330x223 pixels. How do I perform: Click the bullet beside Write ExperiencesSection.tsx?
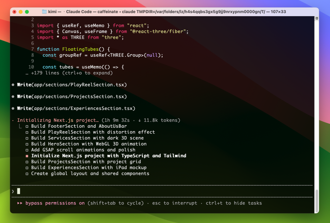[13, 108]
